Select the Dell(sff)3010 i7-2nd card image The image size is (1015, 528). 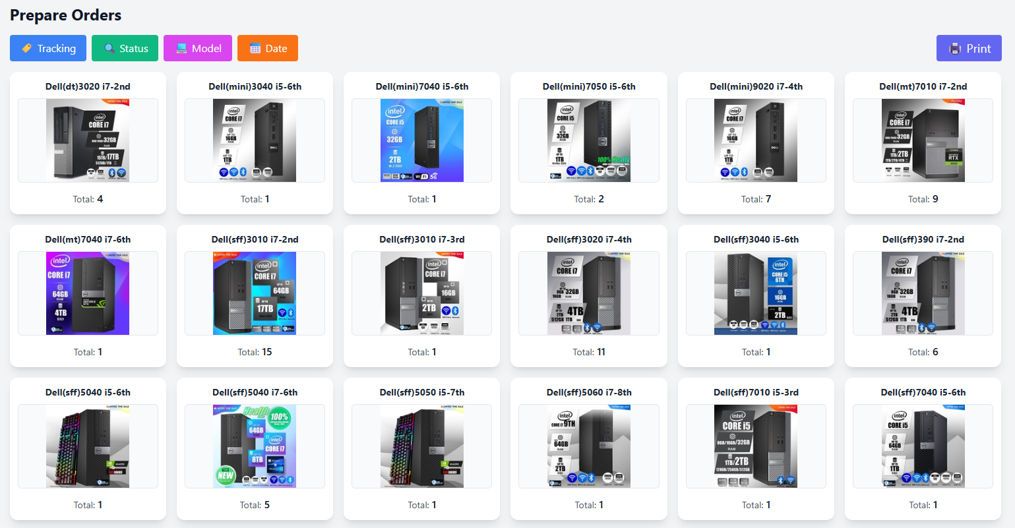pos(255,293)
